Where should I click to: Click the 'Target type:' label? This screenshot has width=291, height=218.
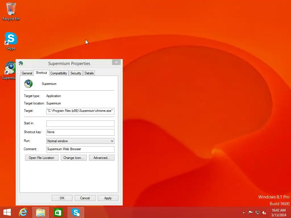(x=32, y=96)
